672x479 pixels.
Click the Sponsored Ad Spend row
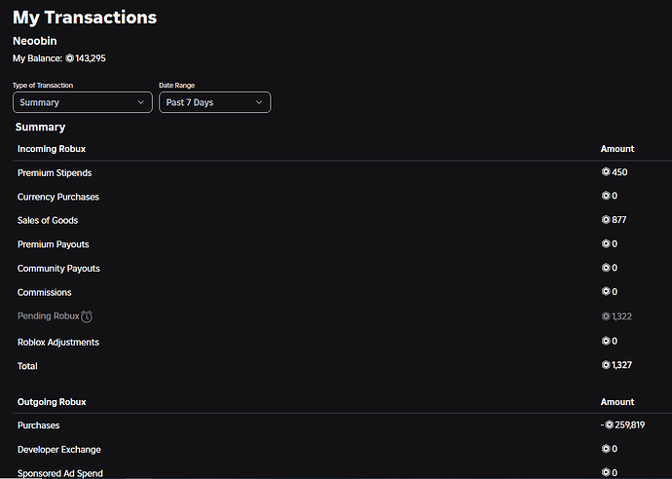343,472
